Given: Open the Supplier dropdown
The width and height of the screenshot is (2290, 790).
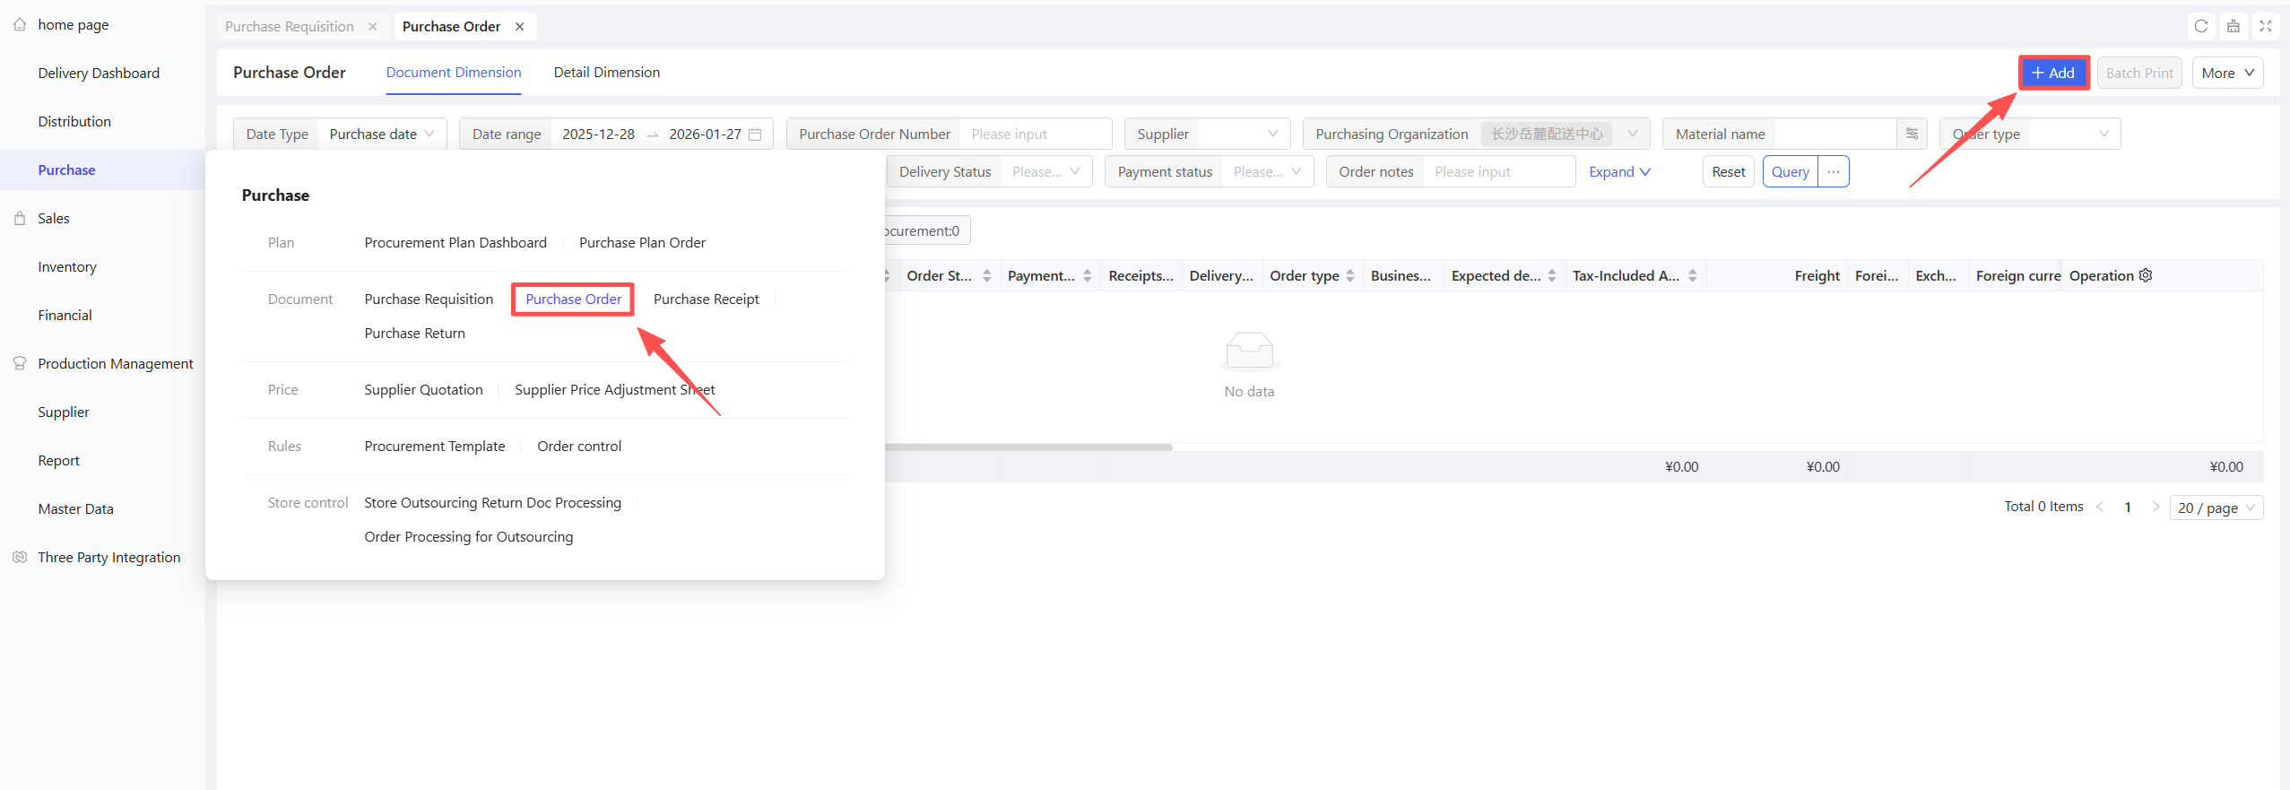Looking at the screenshot, I should pos(1206,134).
